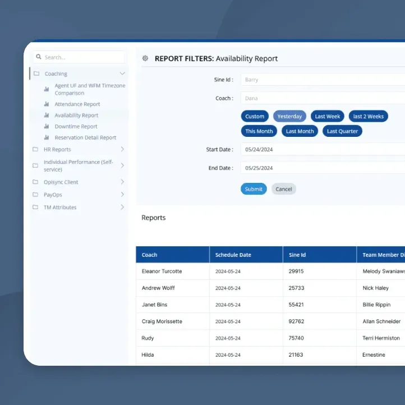Screen dimensions: 405x405
Task: Click Sine Id 92762
Action: coord(296,321)
